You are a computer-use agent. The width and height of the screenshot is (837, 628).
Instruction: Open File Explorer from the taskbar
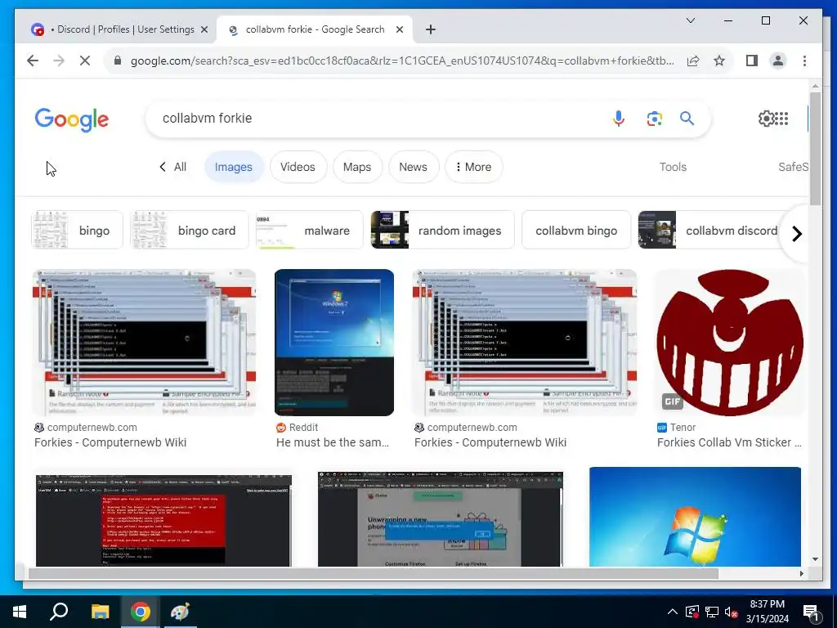pyautogui.click(x=100, y=612)
